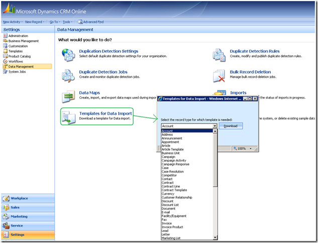318x243 pixels.
Task: Click the Templates for Data Import icon
Action: 68,116
